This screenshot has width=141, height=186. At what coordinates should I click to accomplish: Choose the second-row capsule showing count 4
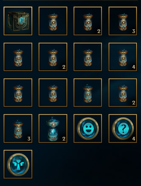(x=123, y=57)
